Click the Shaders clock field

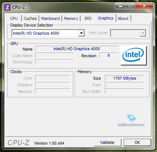[x=52, y=85]
